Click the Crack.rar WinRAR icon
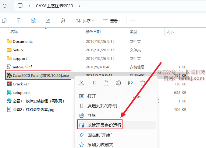 [9, 84]
